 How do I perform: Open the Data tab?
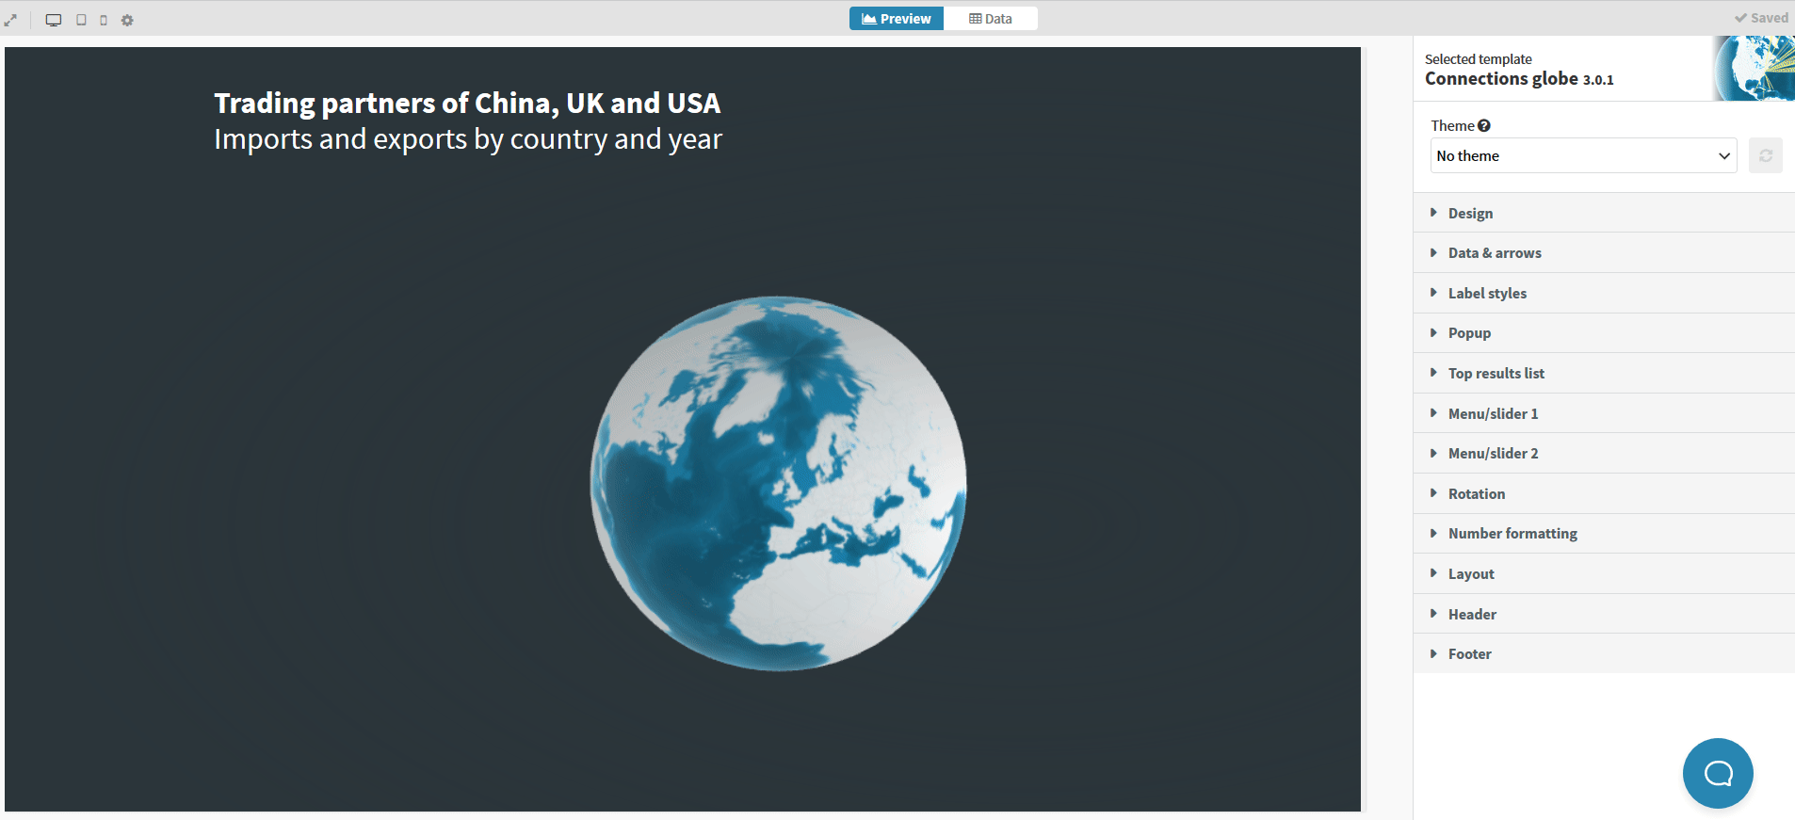(990, 19)
